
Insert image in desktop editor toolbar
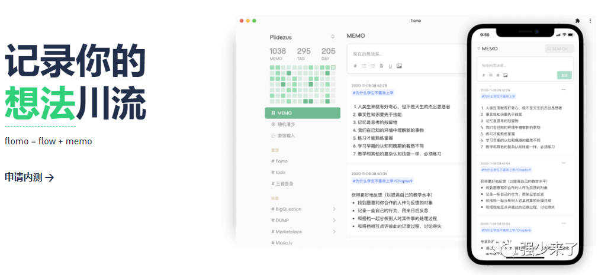(399, 66)
